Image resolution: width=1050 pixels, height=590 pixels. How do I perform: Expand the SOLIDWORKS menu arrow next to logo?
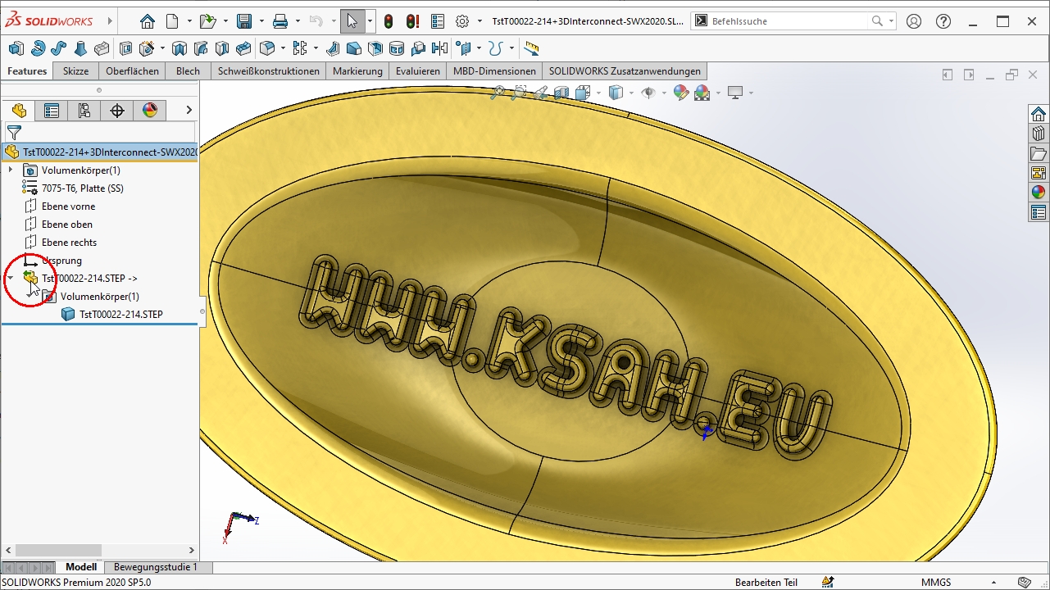click(111, 21)
